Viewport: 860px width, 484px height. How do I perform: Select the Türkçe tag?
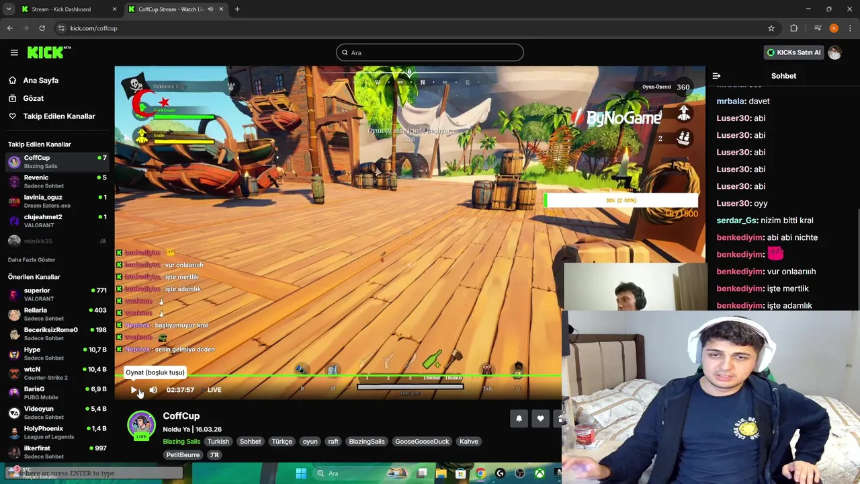(282, 442)
